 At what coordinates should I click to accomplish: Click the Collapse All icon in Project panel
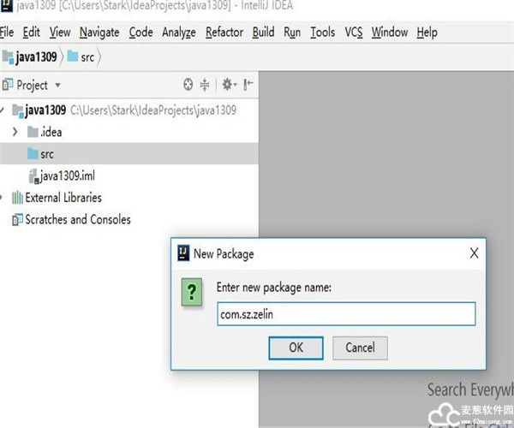(205, 85)
